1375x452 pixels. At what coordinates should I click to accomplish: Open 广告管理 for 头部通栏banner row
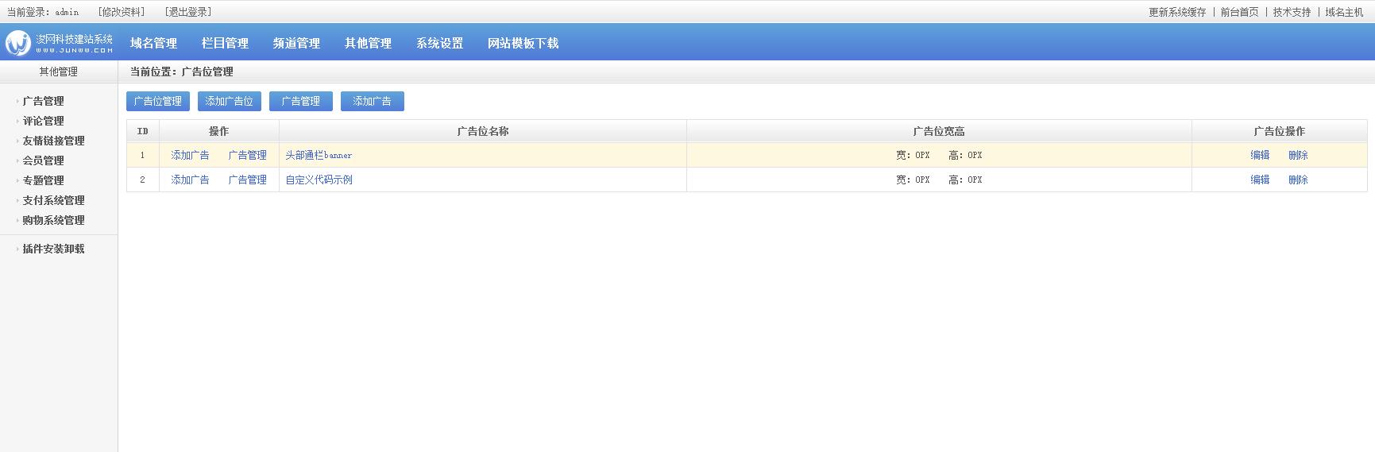[247, 155]
